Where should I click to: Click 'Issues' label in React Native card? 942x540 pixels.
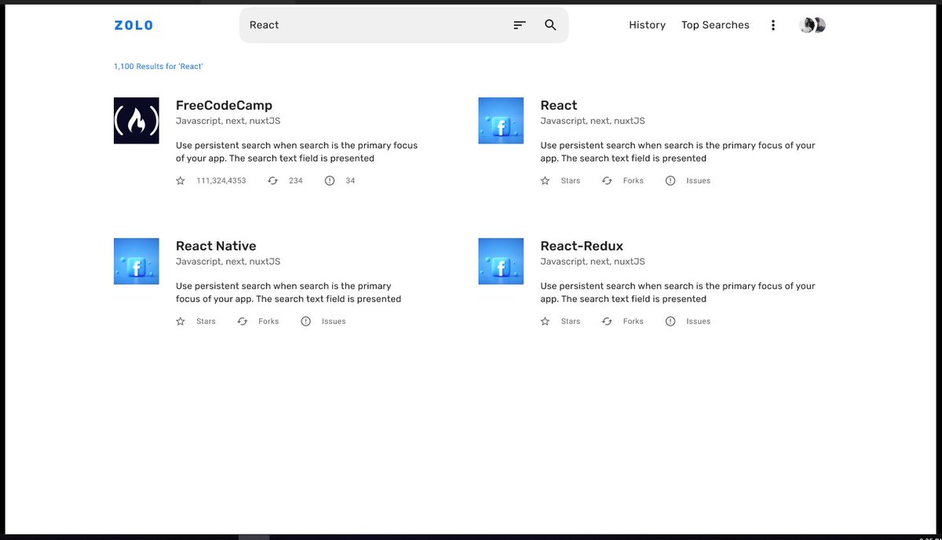[x=334, y=321]
